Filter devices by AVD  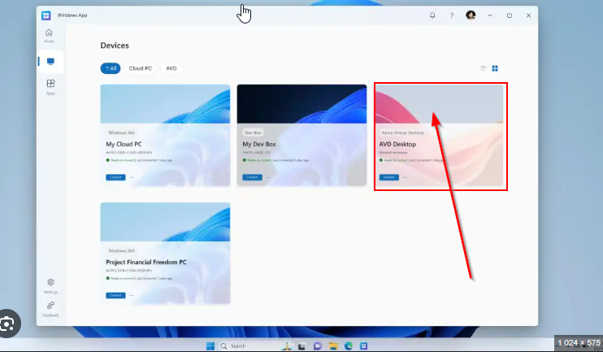[171, 68]
